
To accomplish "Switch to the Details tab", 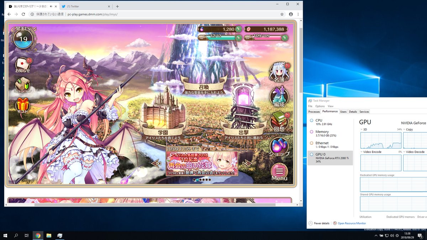I will coord(353,112).
